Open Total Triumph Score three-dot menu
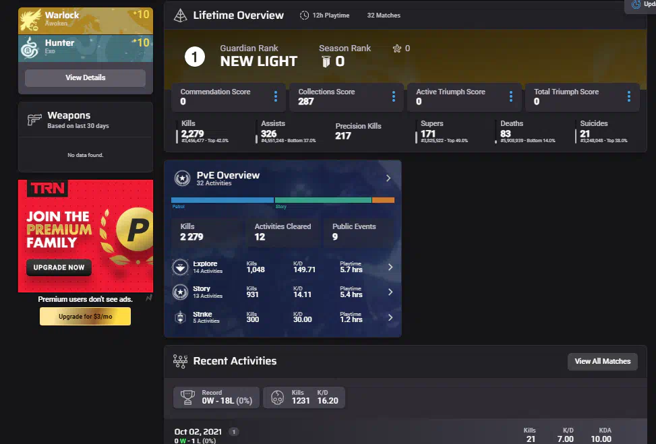This screenshot has height=444, width=656. tap(629, 97)
